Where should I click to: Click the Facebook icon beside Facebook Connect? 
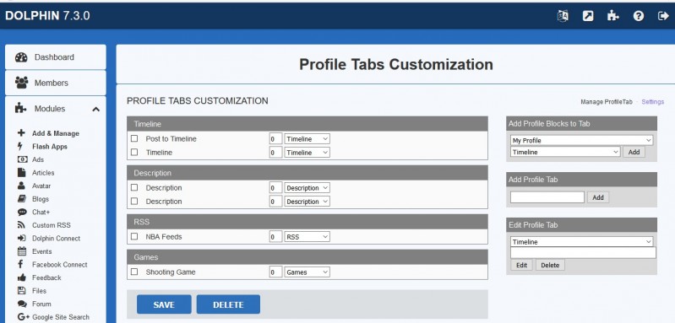pos(20,264)
